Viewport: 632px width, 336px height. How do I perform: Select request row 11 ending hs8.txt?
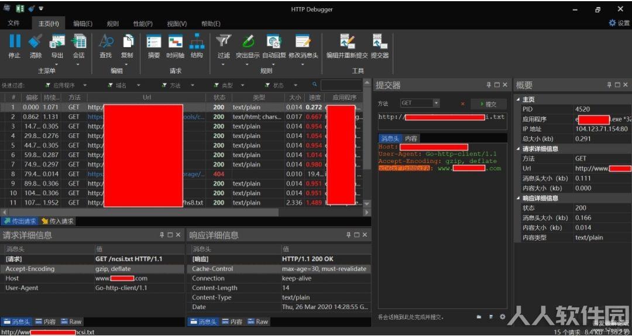pyautogui.click(x=181, y=203)
